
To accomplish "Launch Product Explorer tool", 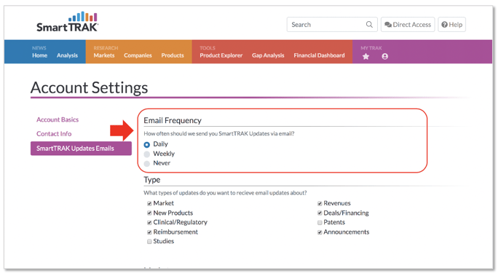I will tap(221, 55).
